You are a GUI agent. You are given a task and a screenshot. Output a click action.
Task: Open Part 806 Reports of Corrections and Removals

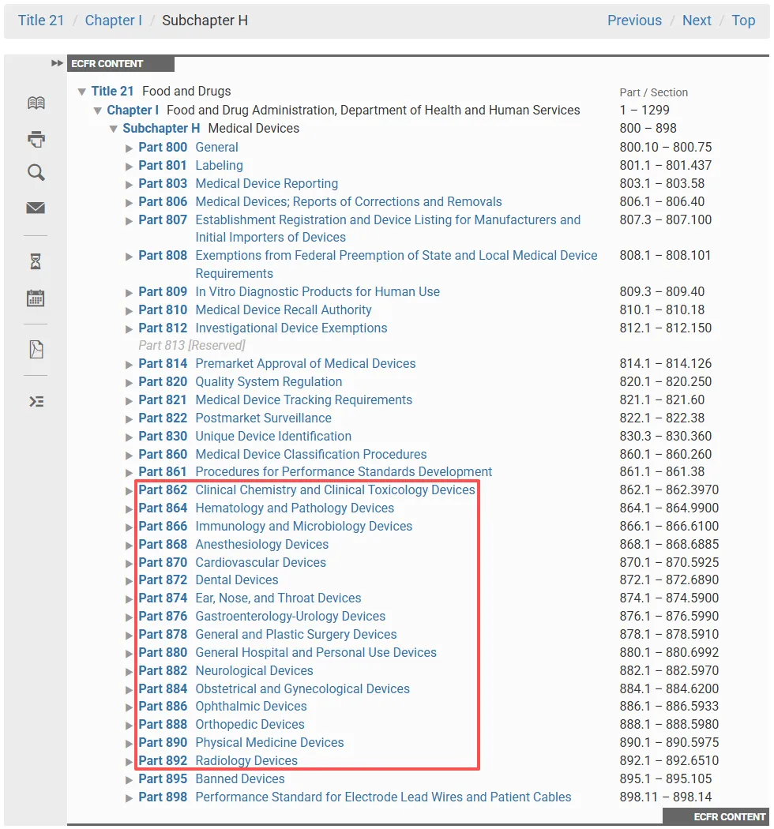click(x=320, y=201)
